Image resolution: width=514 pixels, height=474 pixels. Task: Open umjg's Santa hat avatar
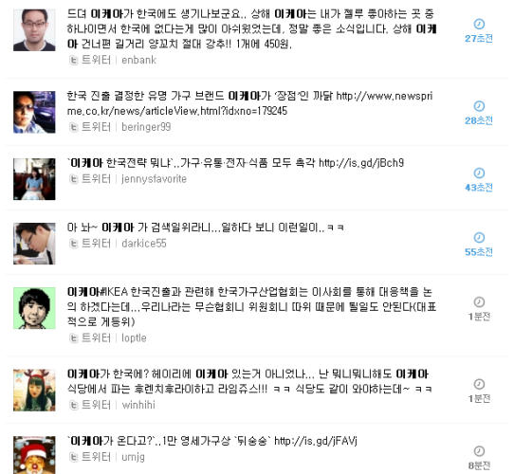(x=34, y=455)
